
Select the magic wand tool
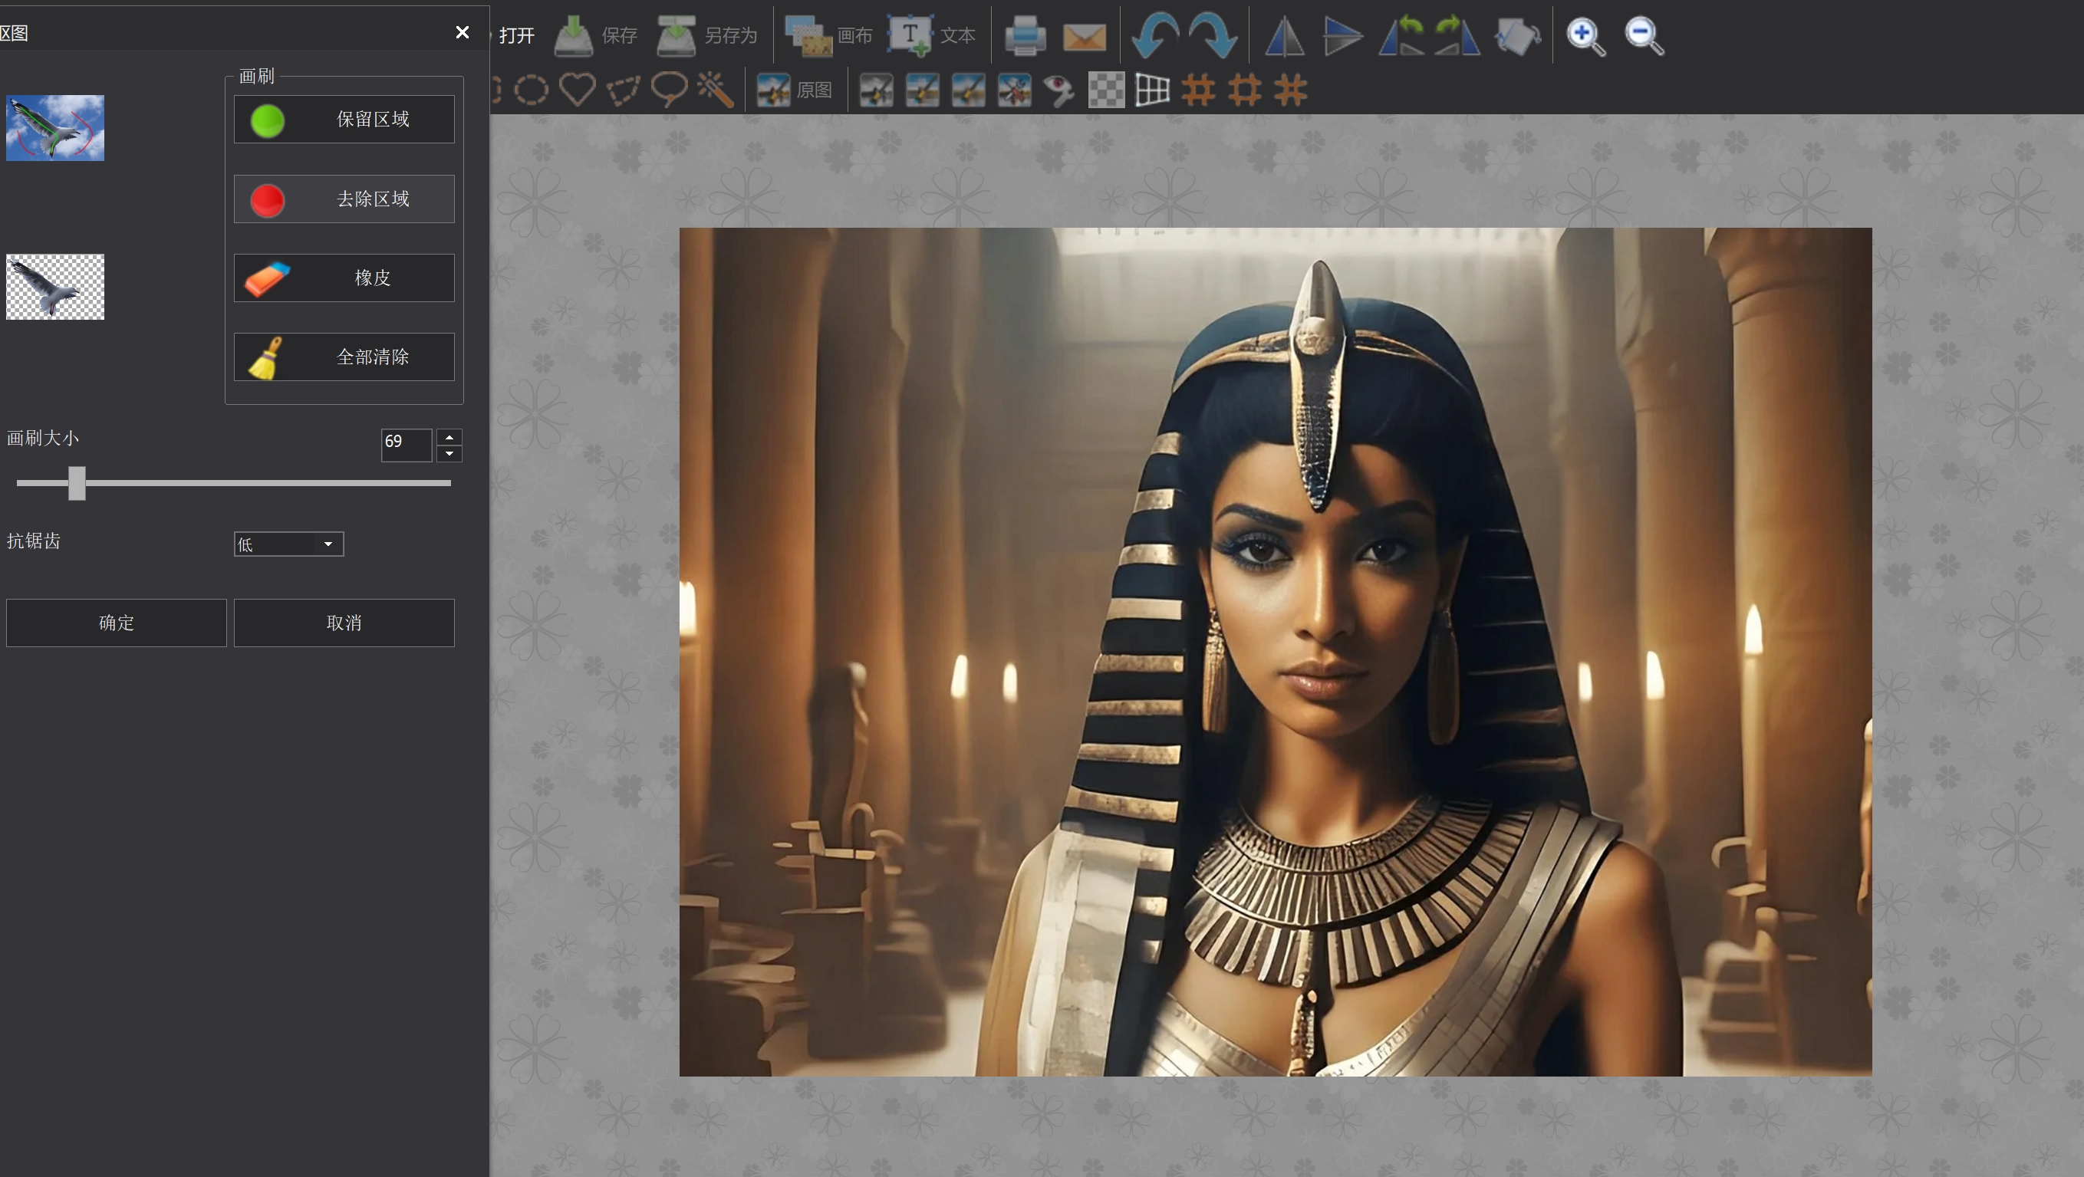(715, 90)
